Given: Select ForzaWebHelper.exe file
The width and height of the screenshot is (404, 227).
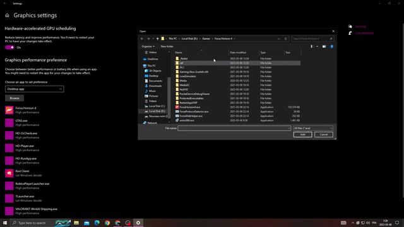Looking at the screenshot, I should click(x=237, y=116).
